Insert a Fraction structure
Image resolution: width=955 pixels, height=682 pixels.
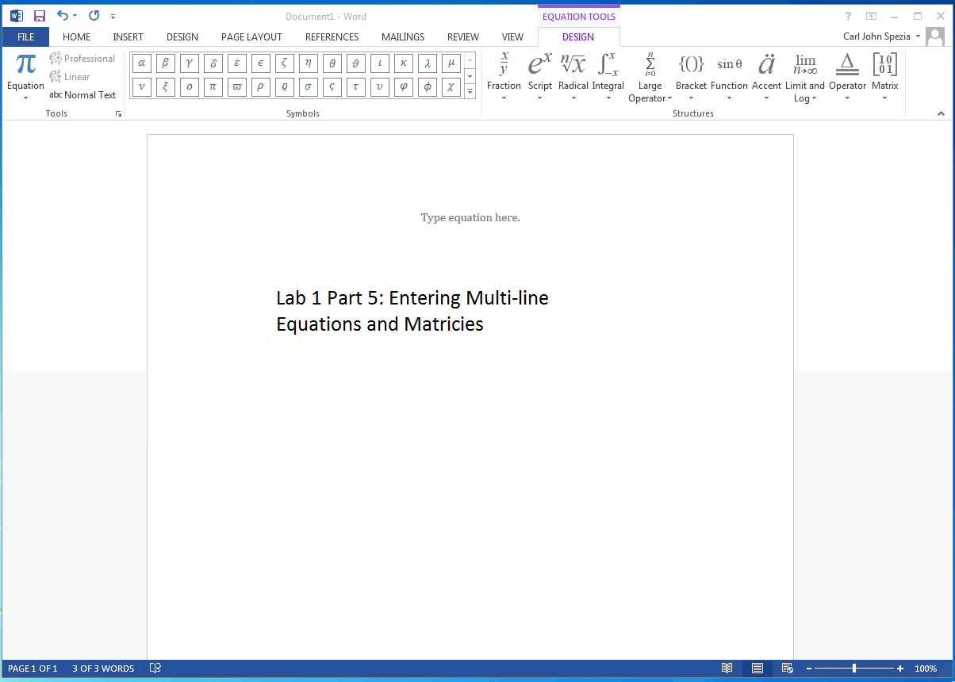504,75
